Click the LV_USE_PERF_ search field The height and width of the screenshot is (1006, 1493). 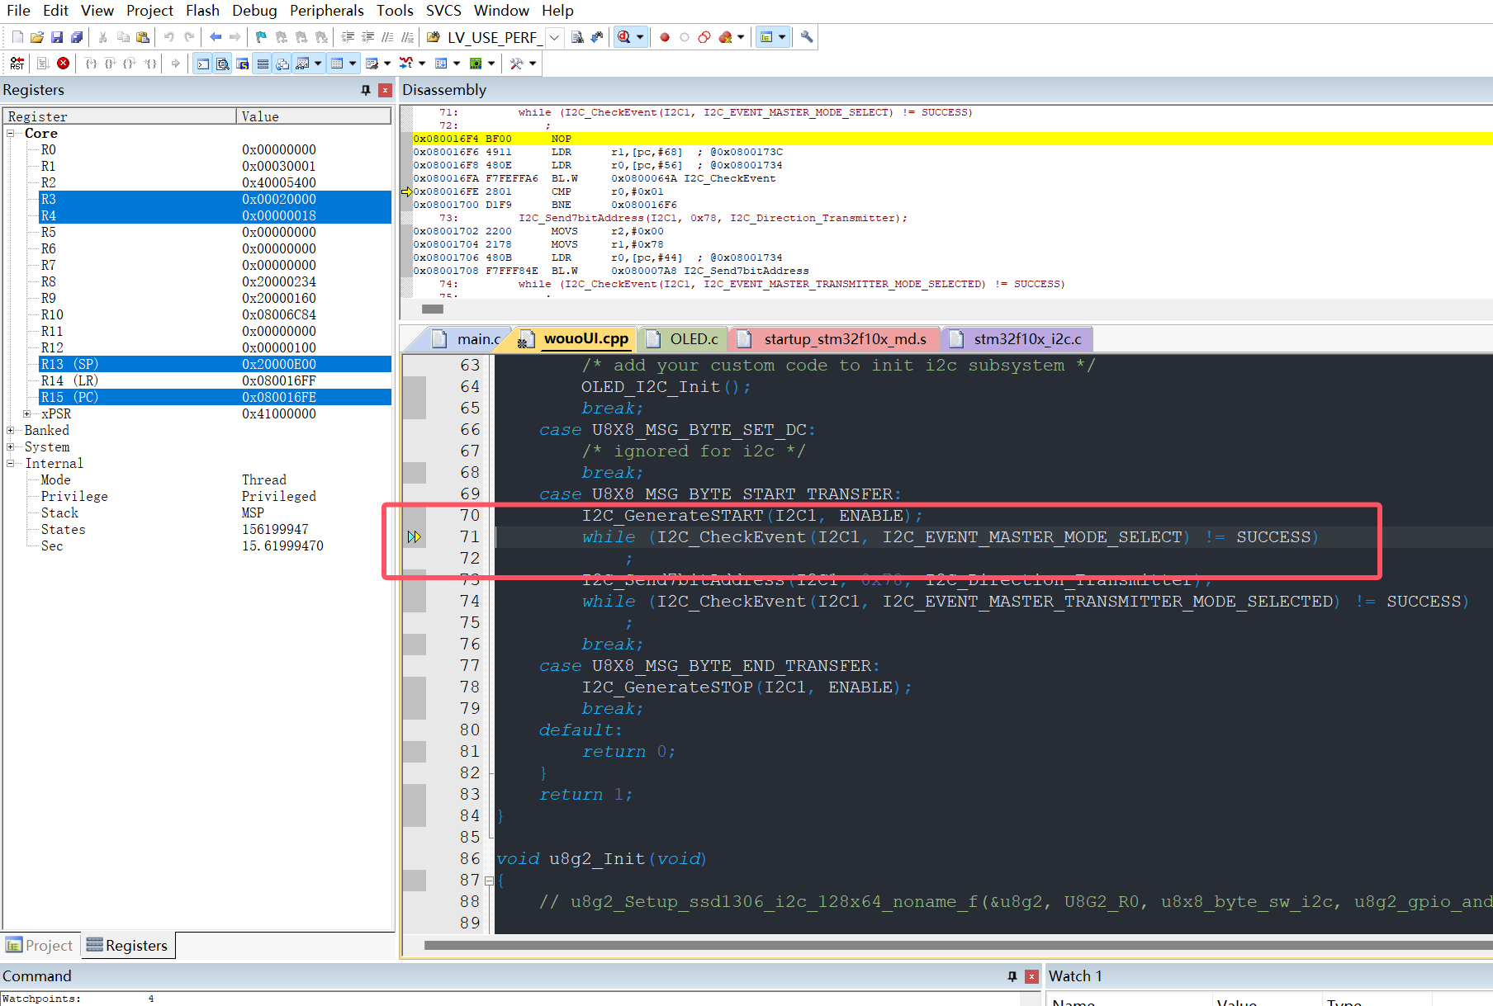[x=495, y=37]
